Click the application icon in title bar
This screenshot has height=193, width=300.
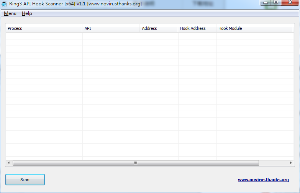click(4, 3)
